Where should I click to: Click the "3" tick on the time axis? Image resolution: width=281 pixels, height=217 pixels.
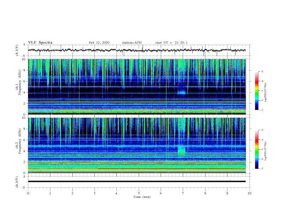pos(94,193)
